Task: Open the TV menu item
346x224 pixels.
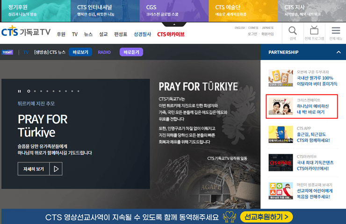Action: [x=75, y=34]
